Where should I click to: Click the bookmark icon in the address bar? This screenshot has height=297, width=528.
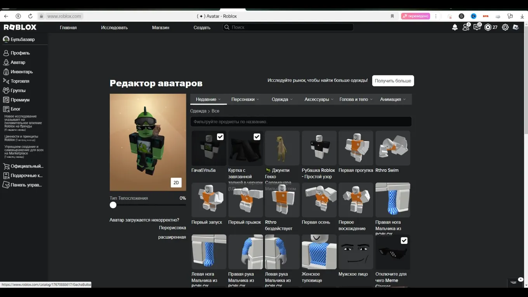pyautogui.click(x=392, y=16)
